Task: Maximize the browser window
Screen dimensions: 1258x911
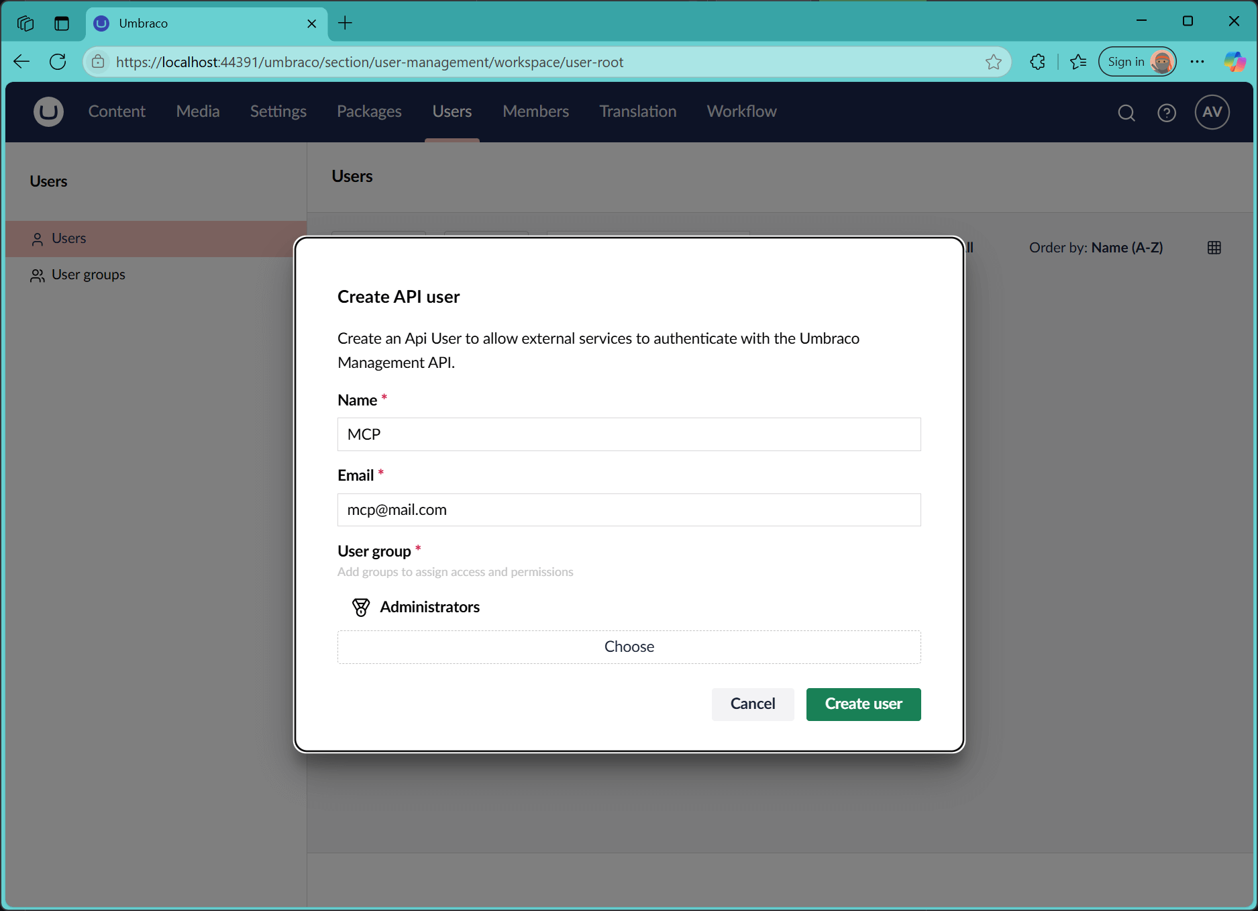Action: (x=1188, y=21)
